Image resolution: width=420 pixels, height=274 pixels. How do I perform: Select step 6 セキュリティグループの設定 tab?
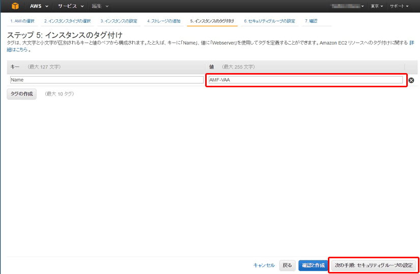(269, 21)
